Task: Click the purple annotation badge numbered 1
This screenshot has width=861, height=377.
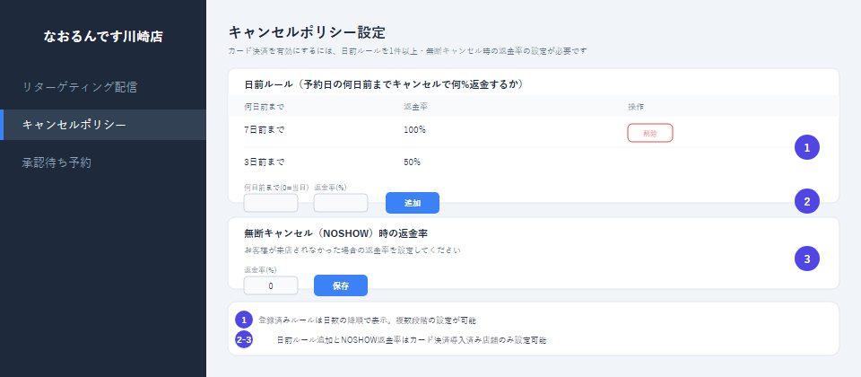Action: click(x=806, y=147)
